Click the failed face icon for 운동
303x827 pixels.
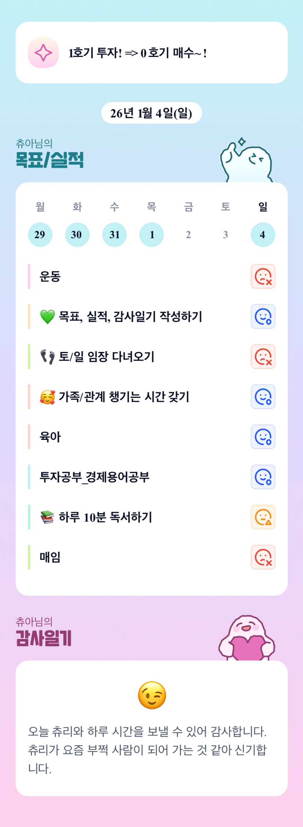coord(263,276)
